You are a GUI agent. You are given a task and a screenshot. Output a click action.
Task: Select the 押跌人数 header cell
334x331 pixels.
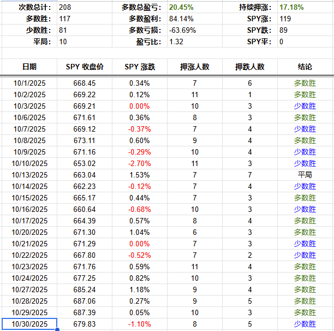point(250,67)
